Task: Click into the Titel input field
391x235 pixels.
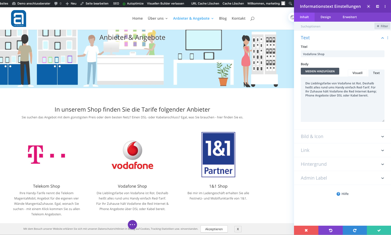Action: point(343,54)
